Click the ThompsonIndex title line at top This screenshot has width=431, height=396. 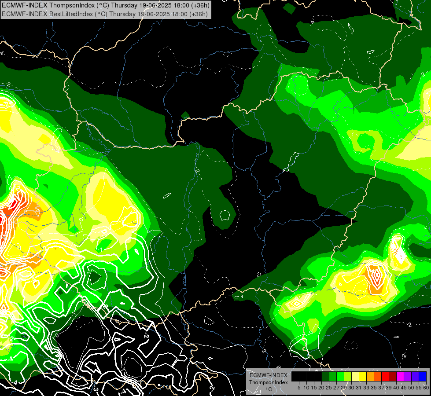(x=106, y=5)
